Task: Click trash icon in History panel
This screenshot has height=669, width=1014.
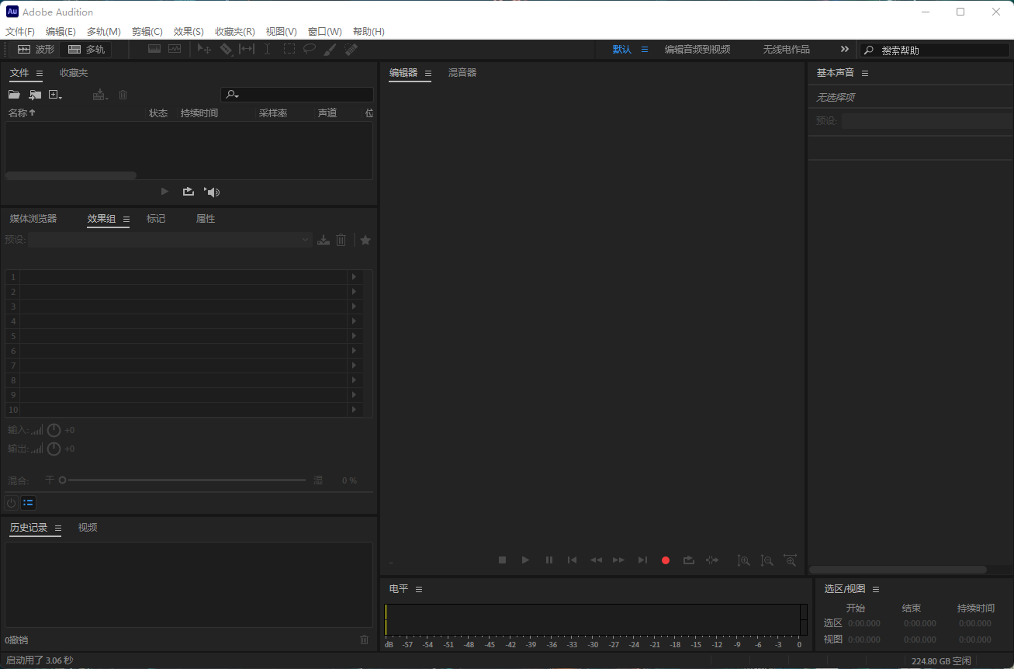Action: coord(365,640)
